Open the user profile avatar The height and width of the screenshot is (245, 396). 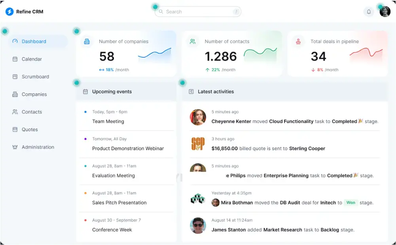coord(385,12)
